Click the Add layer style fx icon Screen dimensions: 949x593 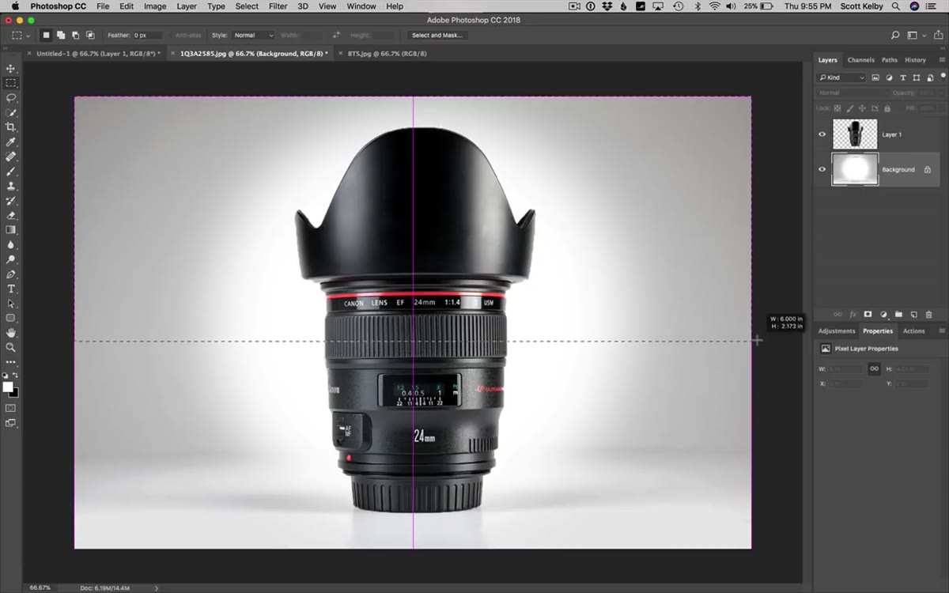coord(853,315)
